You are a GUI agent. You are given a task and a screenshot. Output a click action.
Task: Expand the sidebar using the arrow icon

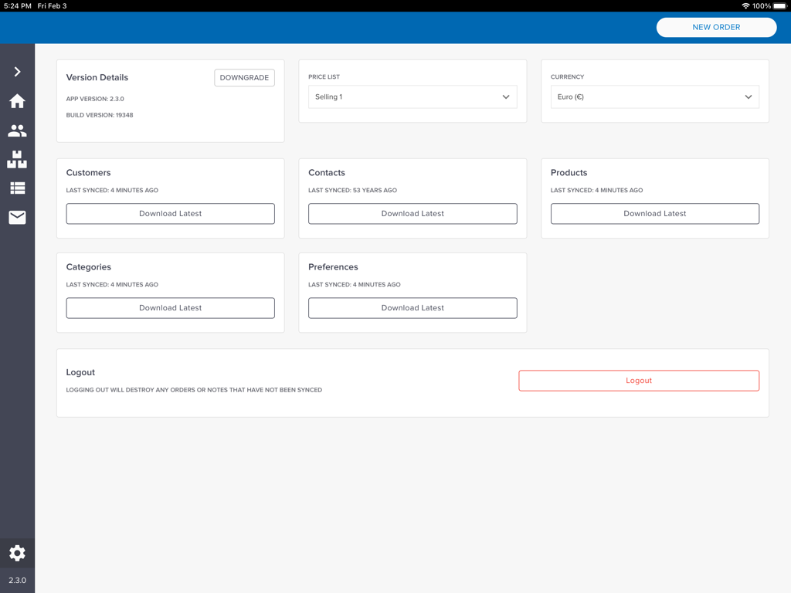point(17,71)
